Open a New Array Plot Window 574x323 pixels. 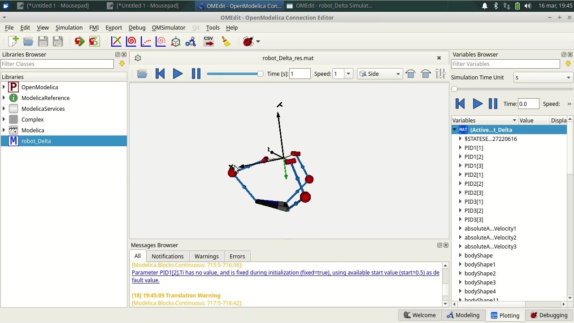[146, 41]
